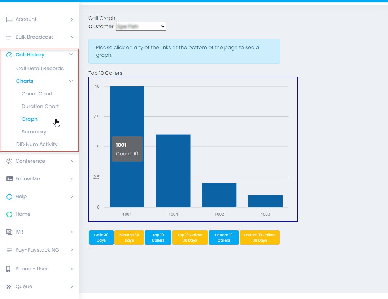Open Conference via its sidebar icon
This screenshot has width=388, height=299.
coord(9,161)
